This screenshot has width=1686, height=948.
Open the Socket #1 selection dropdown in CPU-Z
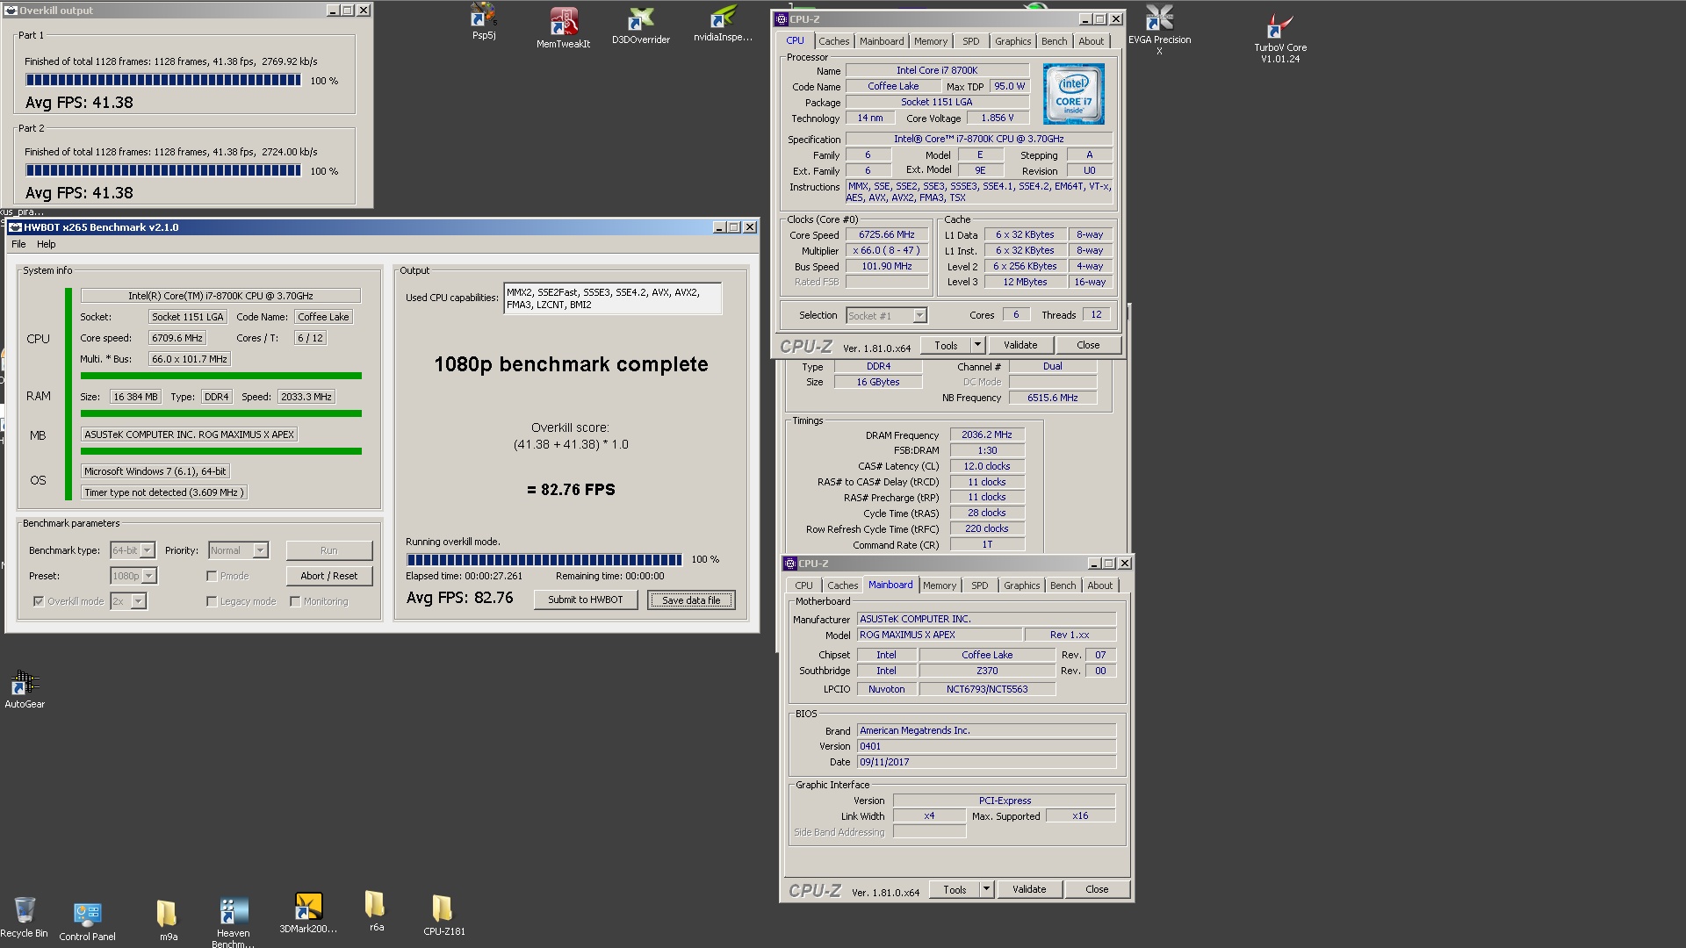886,315
